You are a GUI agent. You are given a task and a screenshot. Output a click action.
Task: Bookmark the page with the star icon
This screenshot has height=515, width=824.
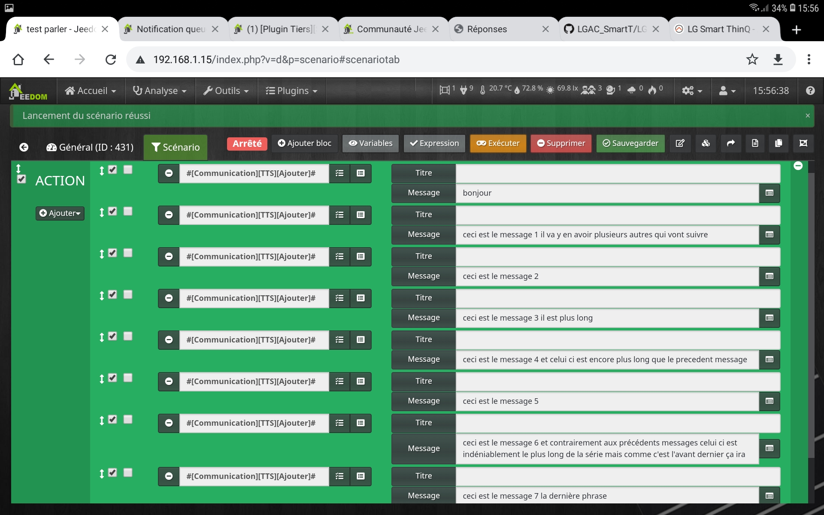pos(752,59)
